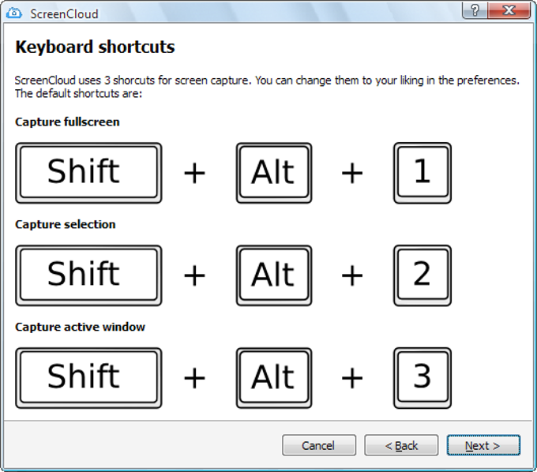The image size is (537, 472).
Task: Click the Alt key image under Capture selection
Action: tap(274, 275)
